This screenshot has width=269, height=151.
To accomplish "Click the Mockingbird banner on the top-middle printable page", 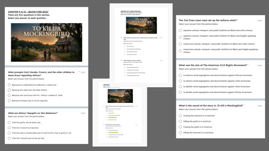I will tap(141, 25).
